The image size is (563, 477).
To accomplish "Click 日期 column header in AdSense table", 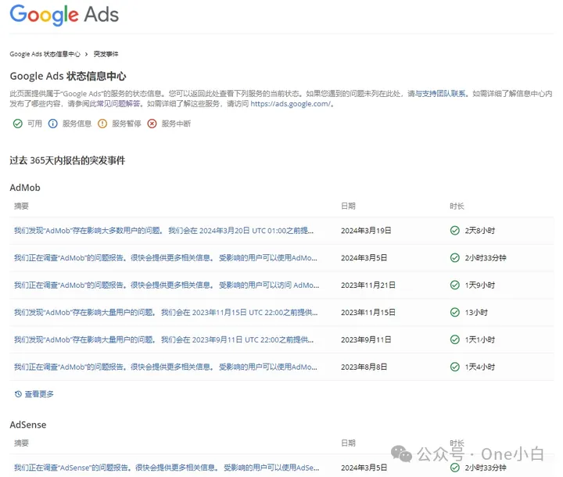I will [348, 443].
